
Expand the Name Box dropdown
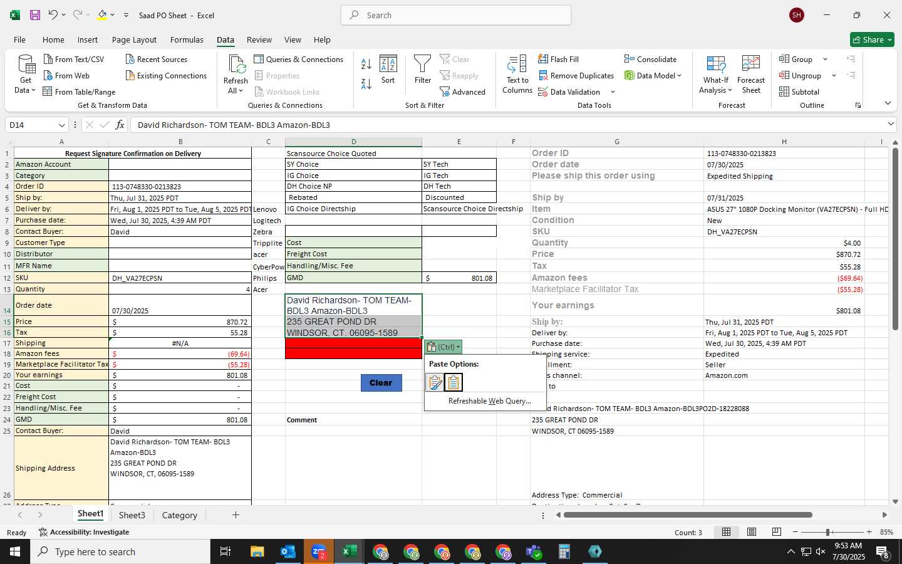pos(61,125)
